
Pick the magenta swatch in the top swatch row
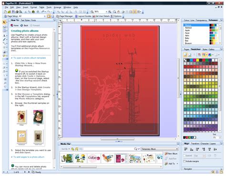tap(195, 60)
